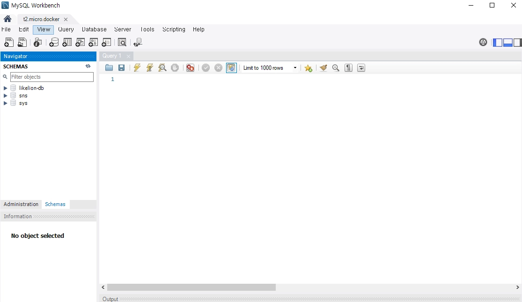Create a new stored procedure icon
The height and width of the screenshot is (302, 522).
point(93,42)
